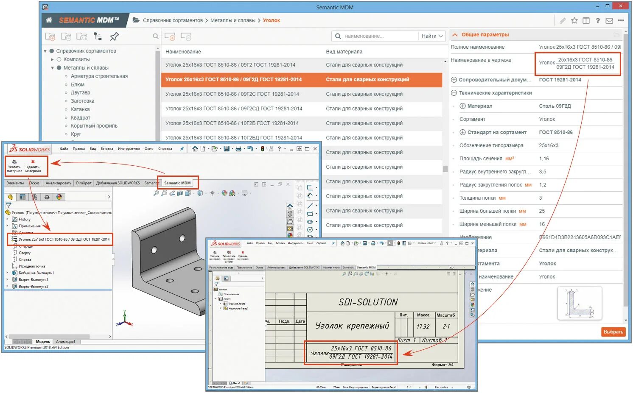Image resolution: width=633 pixels, height=393 pixels.
Task: Switch to the Анализировать tab
Action: point(59,183)
